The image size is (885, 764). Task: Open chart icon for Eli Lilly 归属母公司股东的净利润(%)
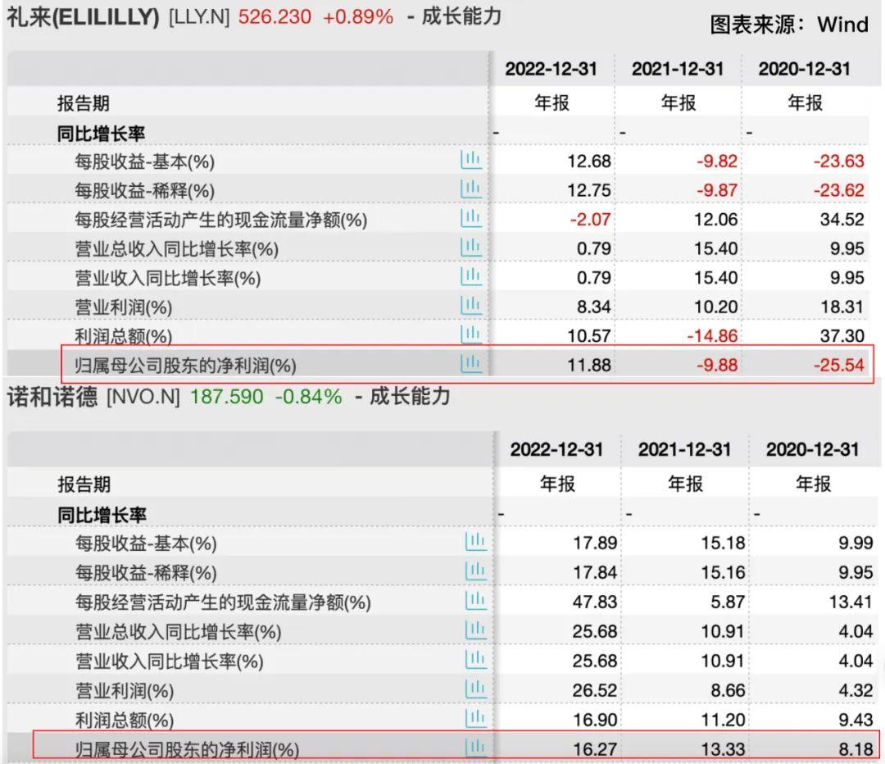tap(470, 364)
